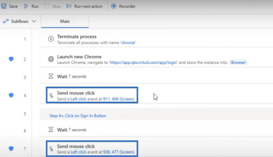The width and height of the screenshot is (273, 157).
Task: Click the Run next action label
Action: [x=88, y=6]
